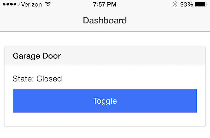Tap the 7:57 PM clock
The image size is (210, 138).
pyautogui.click(x=105, y=4)
